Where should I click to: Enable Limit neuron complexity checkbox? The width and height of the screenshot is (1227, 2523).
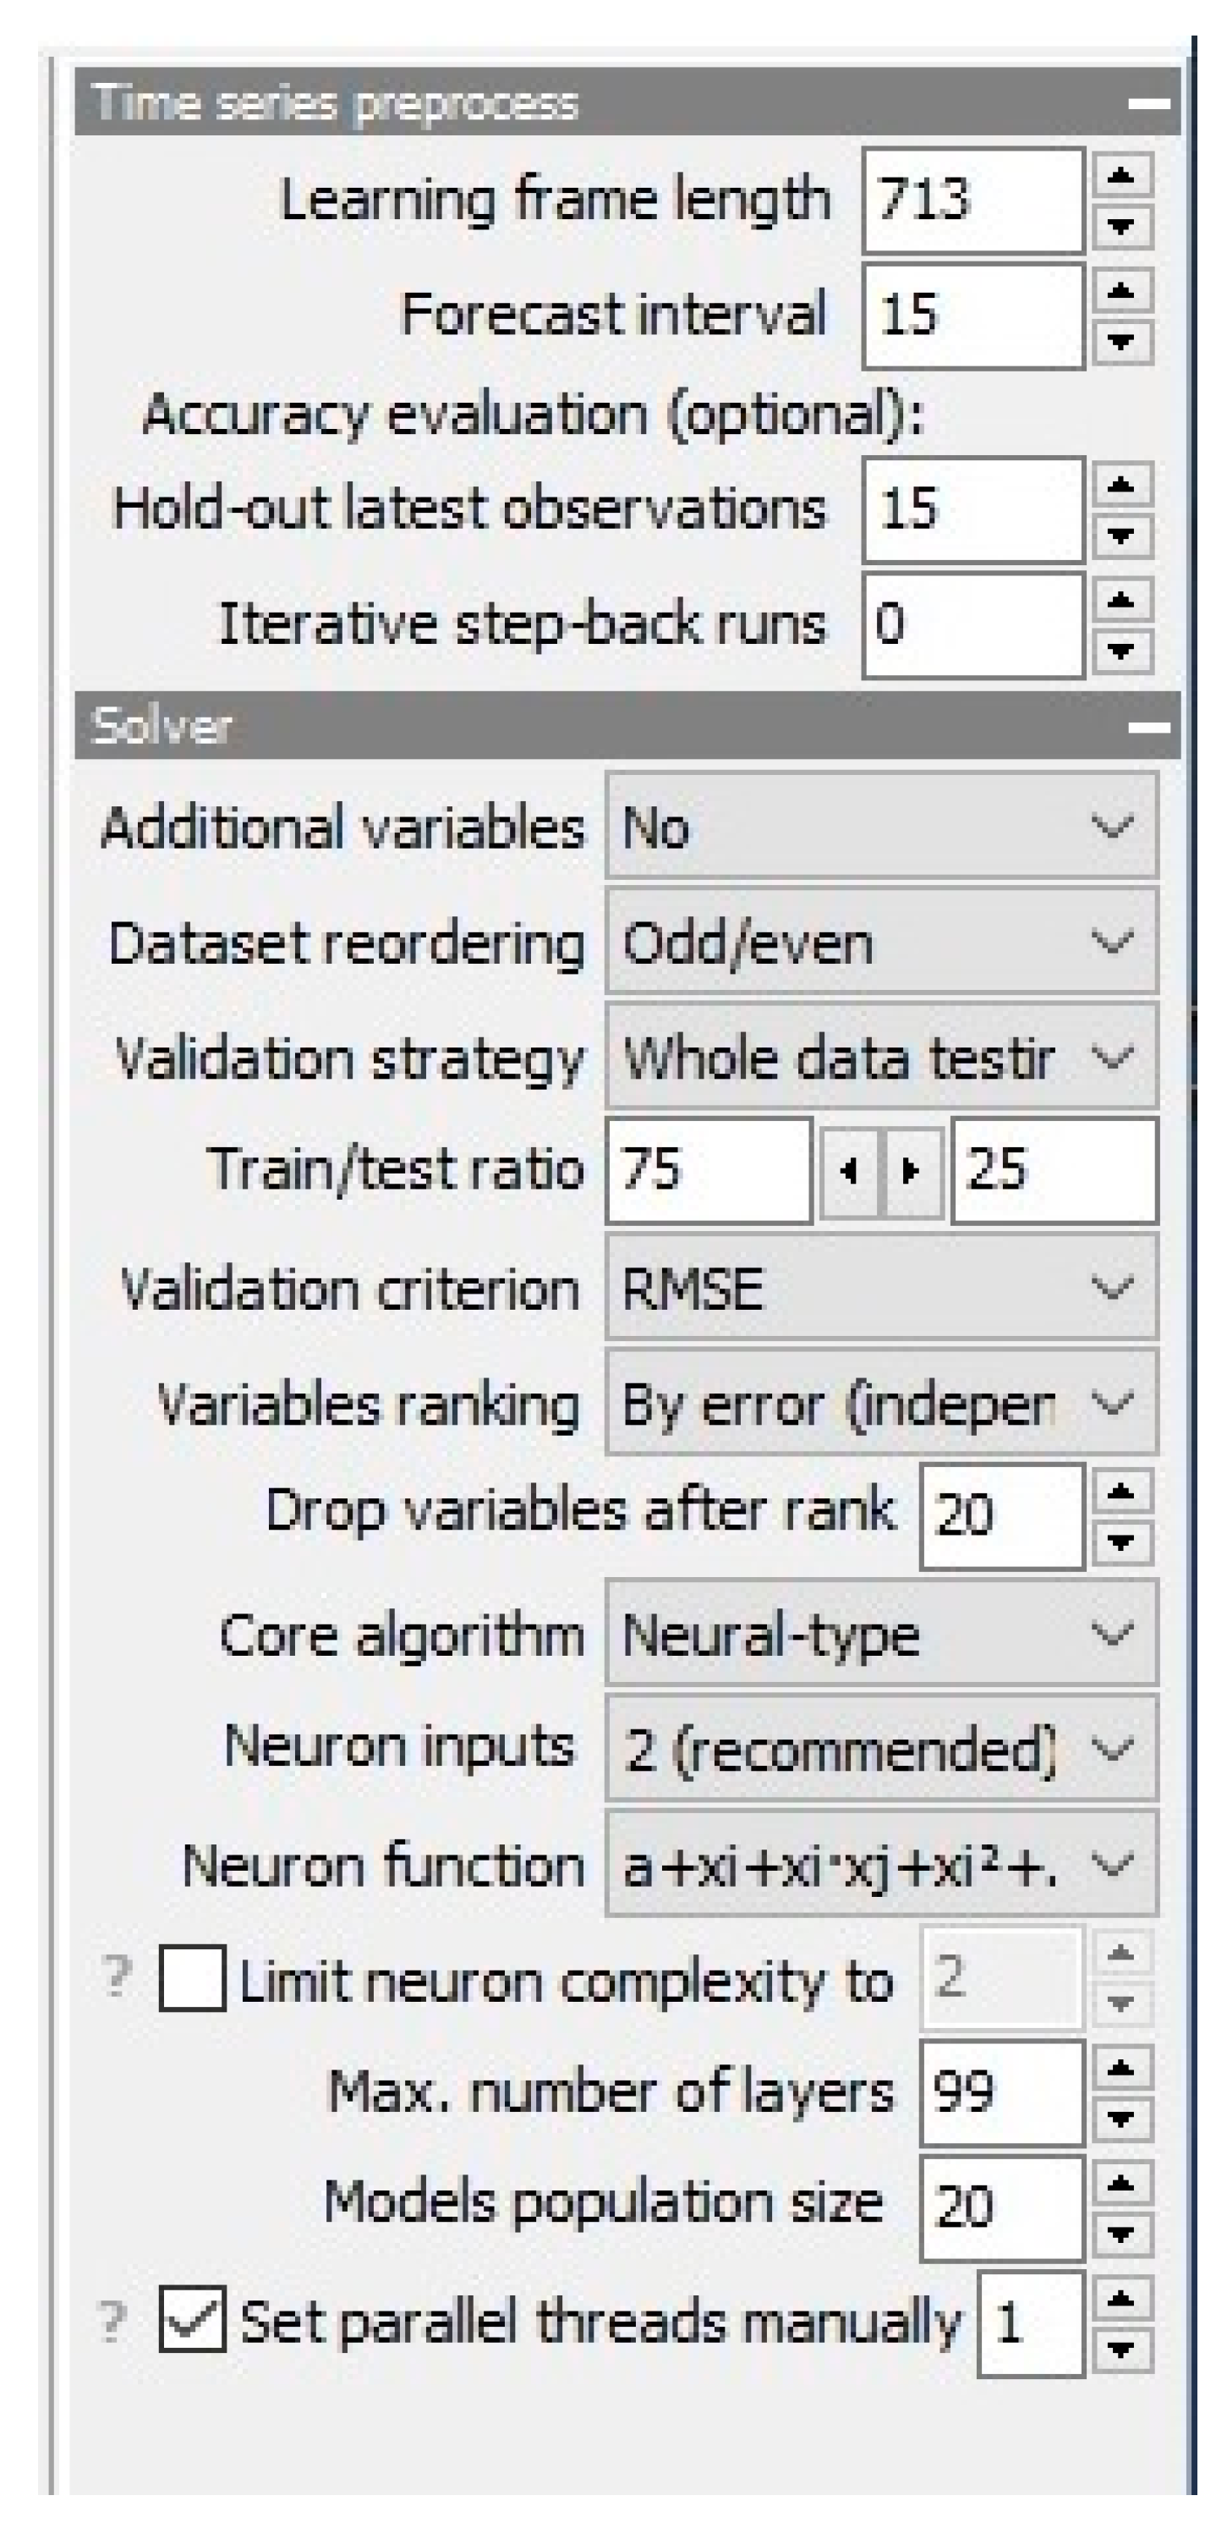click(x=192, y=1978)
